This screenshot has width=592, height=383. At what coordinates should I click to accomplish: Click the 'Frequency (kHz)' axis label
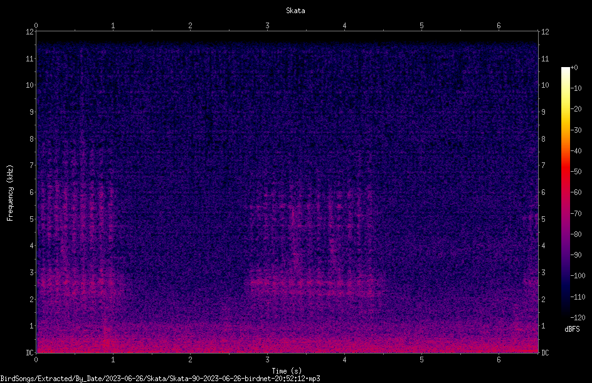pos(10,193)
